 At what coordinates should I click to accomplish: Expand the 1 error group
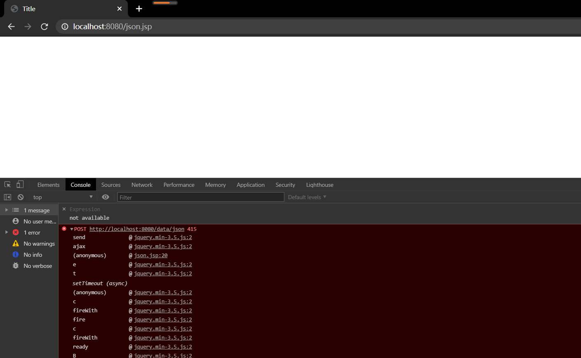7,232
